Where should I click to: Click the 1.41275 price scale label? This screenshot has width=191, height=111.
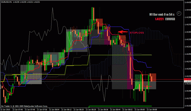188,61
